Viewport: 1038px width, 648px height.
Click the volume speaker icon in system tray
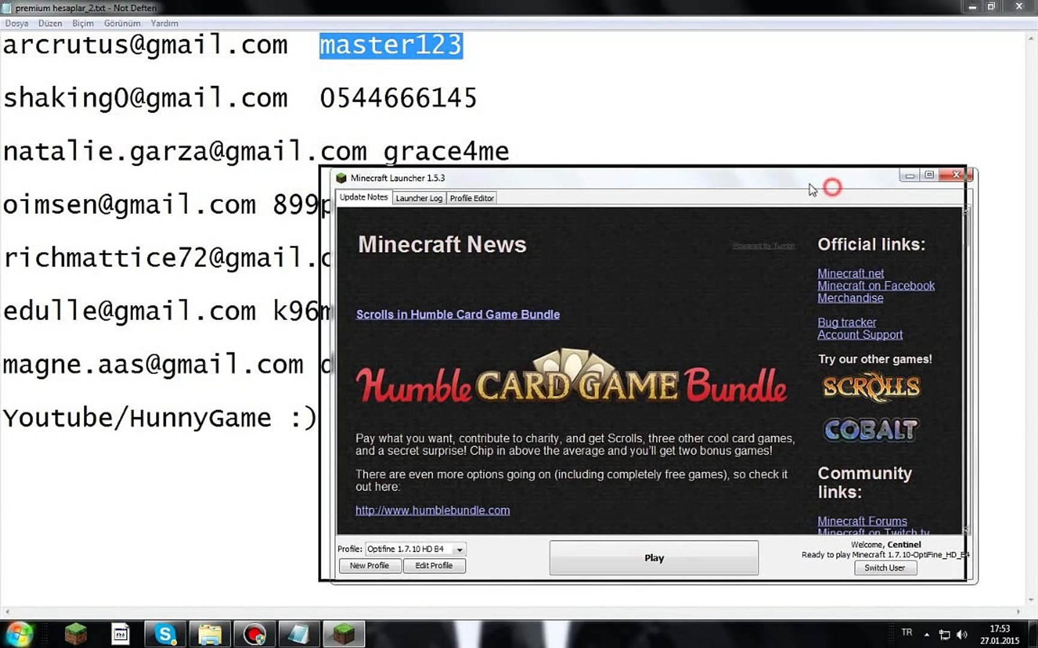(962, 634)
